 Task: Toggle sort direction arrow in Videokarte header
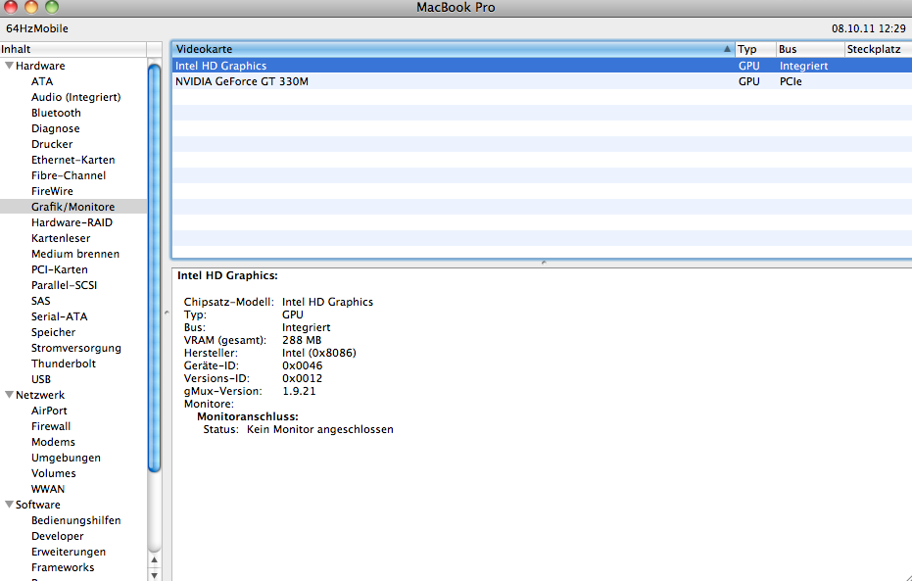coord(727,49)
